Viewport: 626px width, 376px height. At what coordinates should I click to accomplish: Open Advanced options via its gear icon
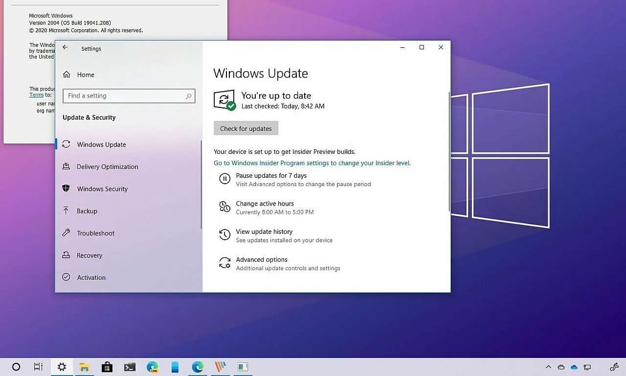click(224, 263)
